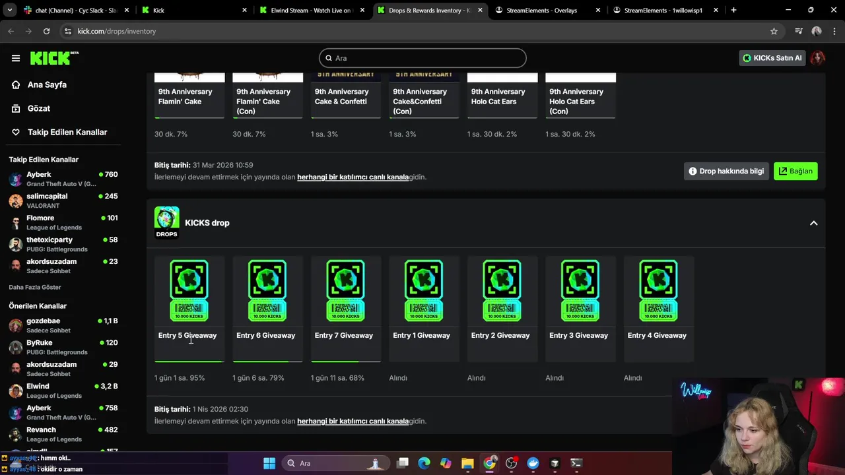845x475 pixels.
Task: Open Windows Start menu
Action: coord(269,463)
